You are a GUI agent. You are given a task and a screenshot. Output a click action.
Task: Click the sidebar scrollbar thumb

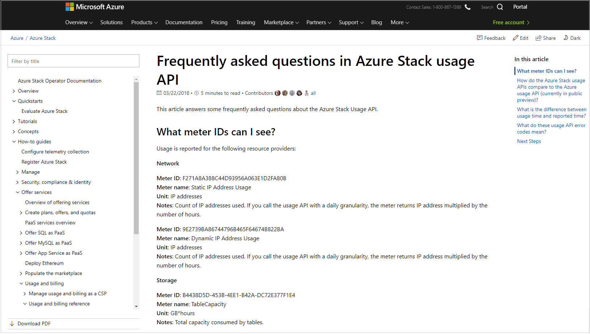click(136, 158)
